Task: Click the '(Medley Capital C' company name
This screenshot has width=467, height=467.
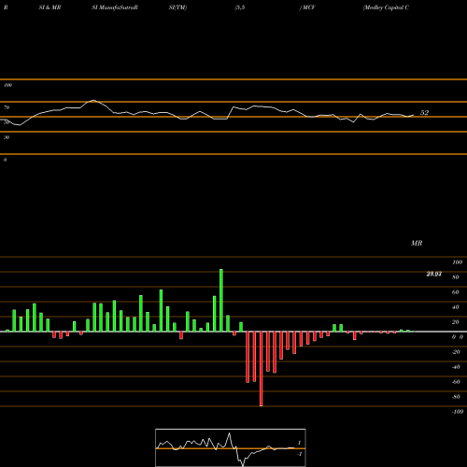Action: (x=386, y=7)
